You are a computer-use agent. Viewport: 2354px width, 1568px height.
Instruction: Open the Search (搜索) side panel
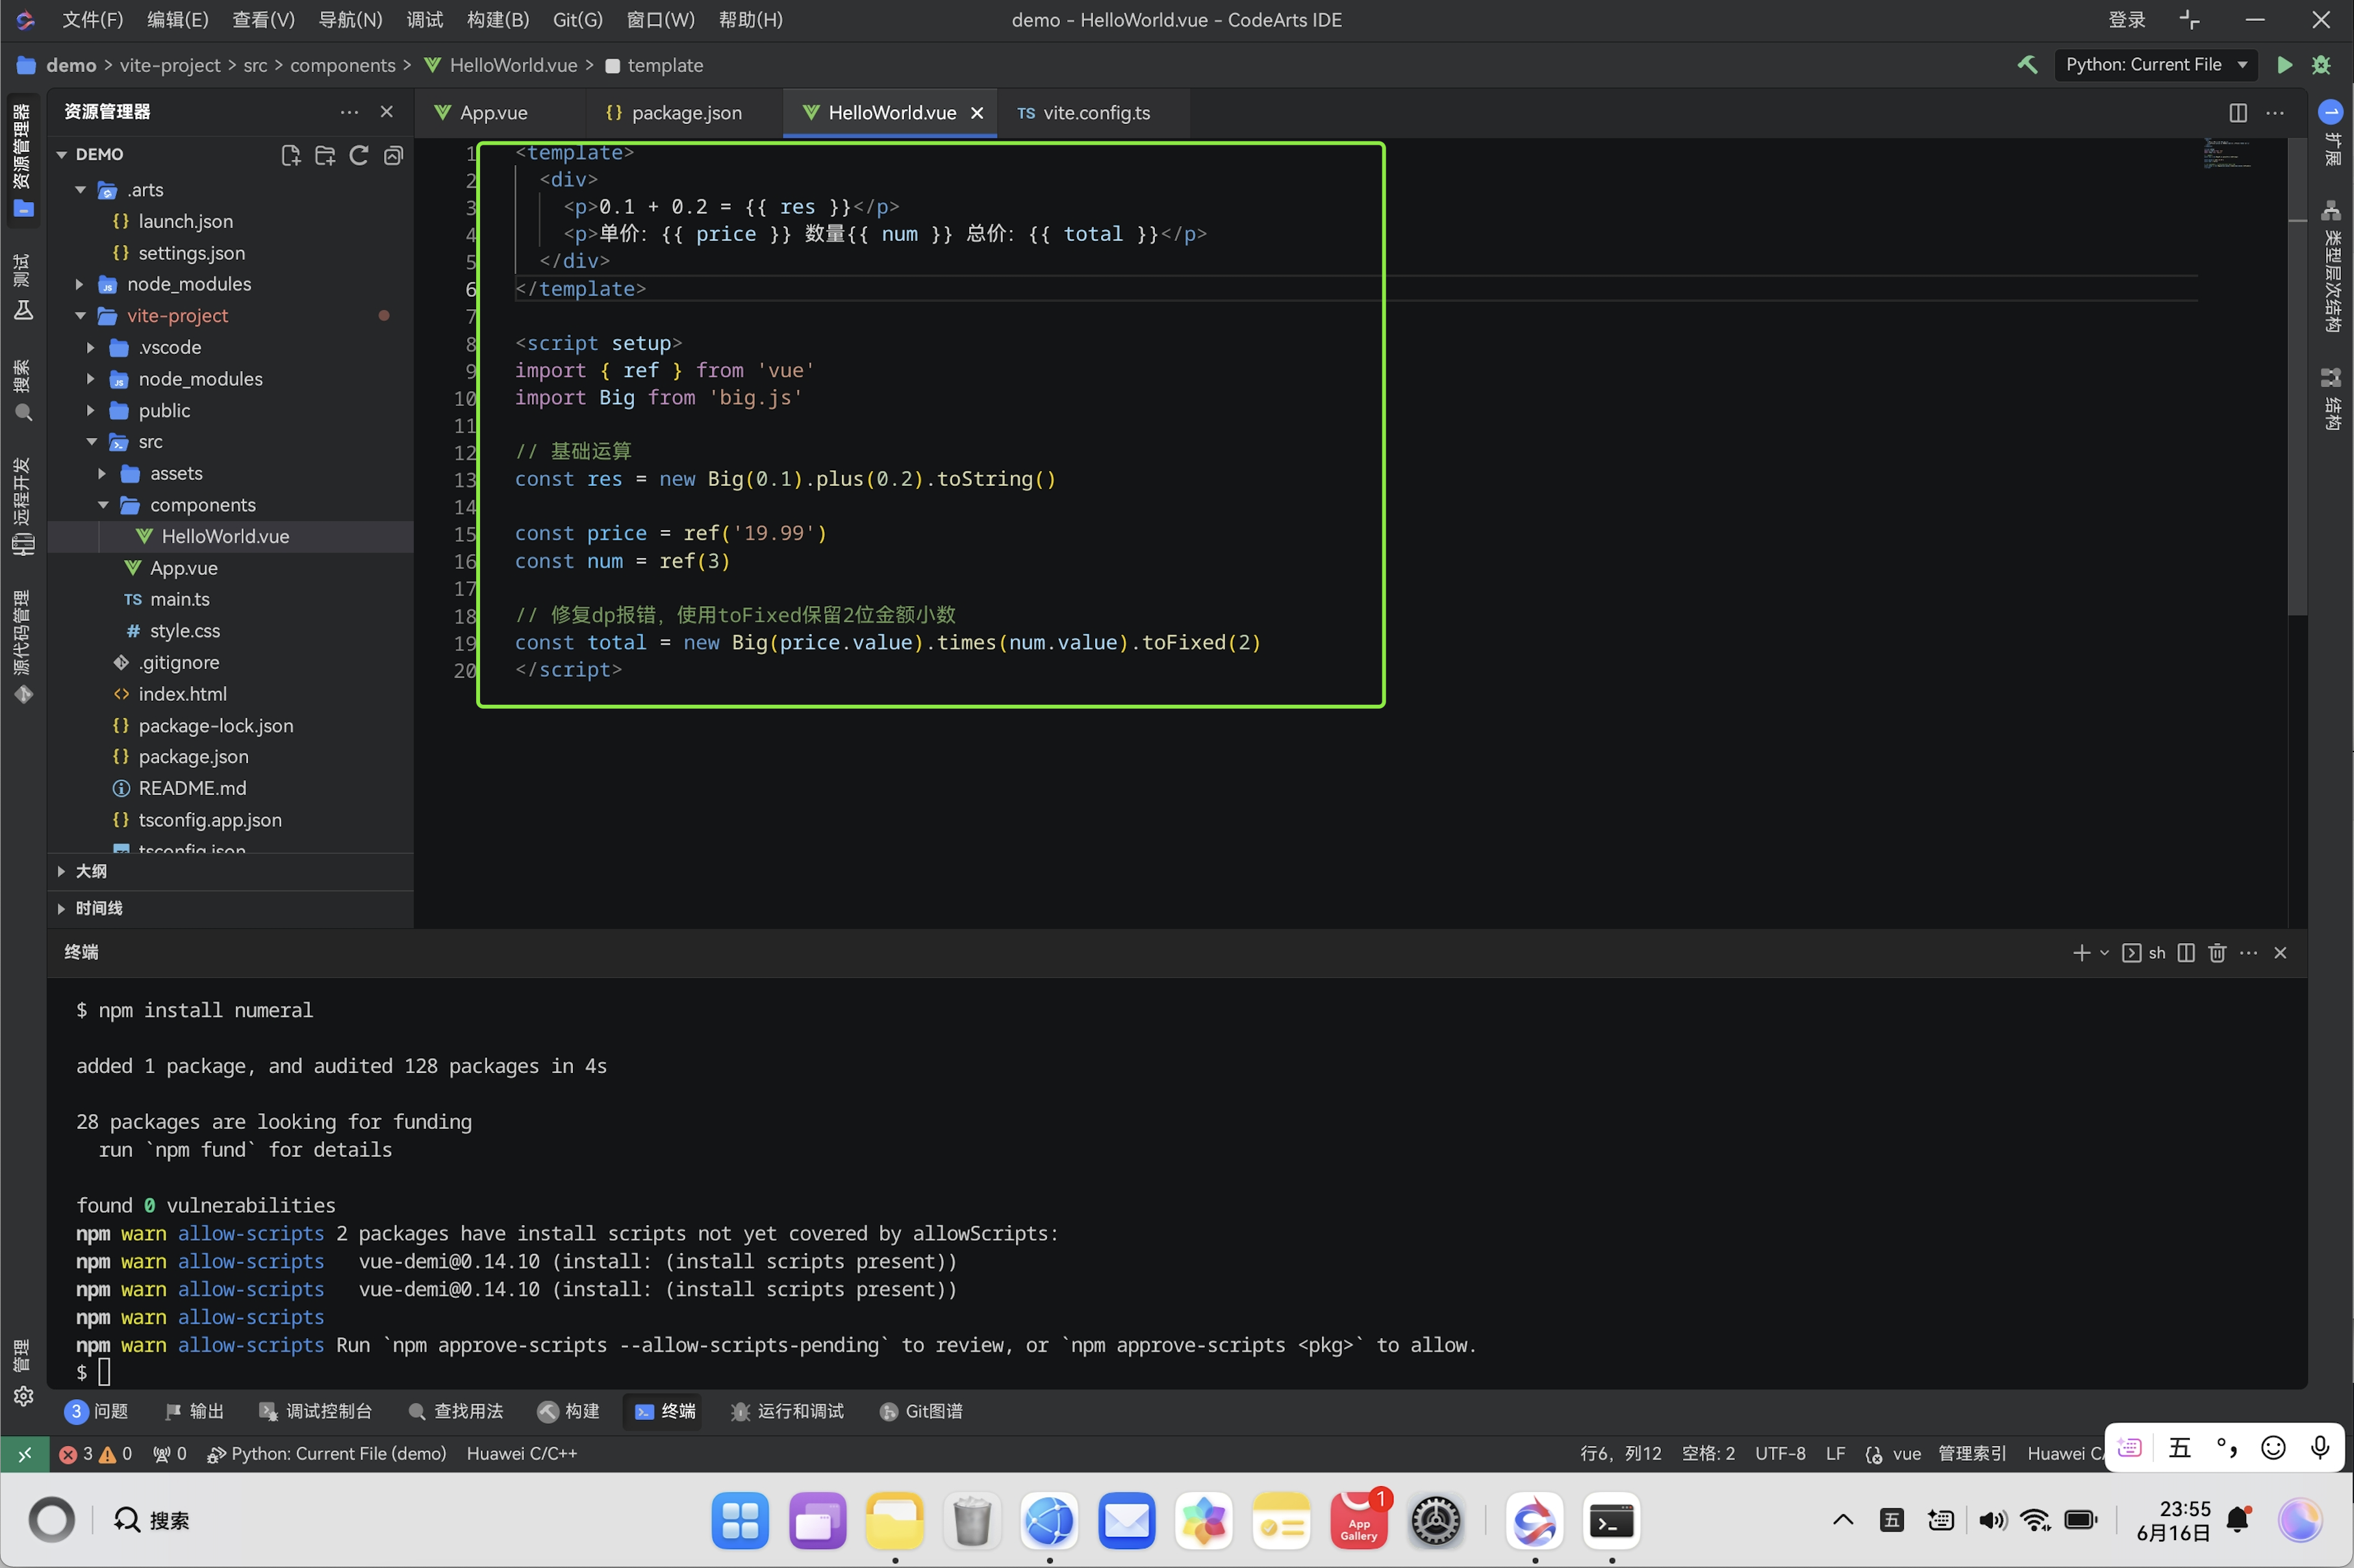(x=23, y=390)
